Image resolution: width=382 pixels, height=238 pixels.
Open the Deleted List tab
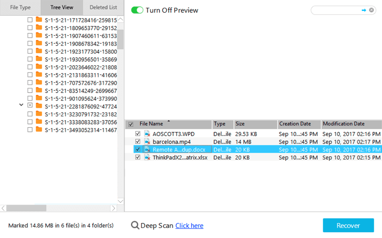103,7
